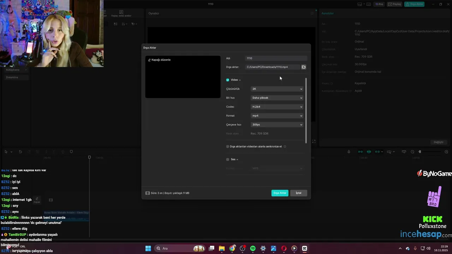Click the Paylaş button in title bar
The height and width of the screenshot is (254, 452).
(395, 4)
